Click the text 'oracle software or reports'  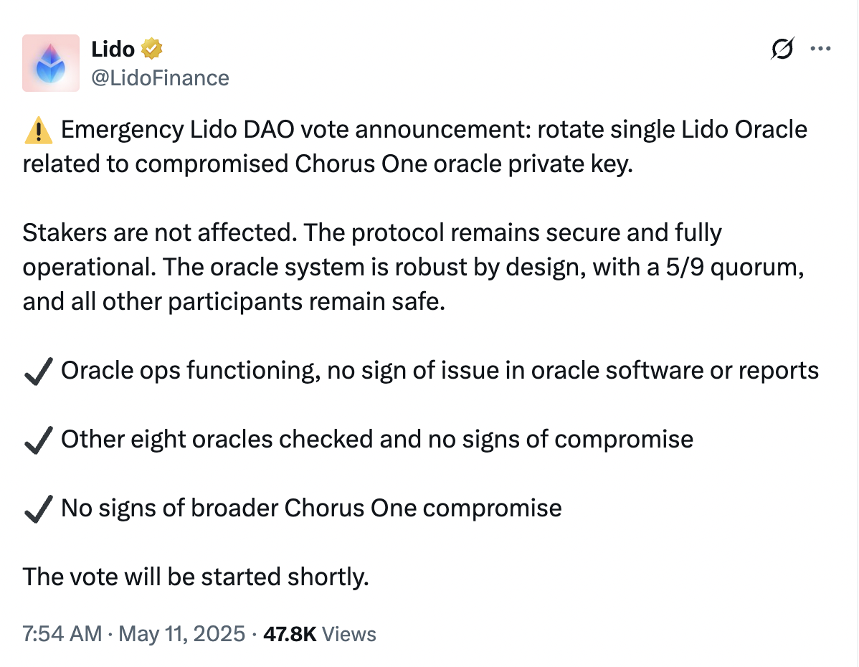tap(678, 370)
